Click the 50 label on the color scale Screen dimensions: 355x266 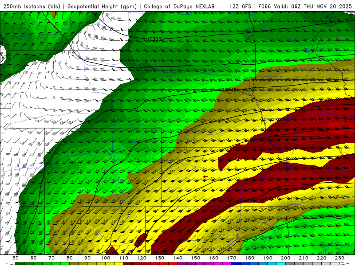point(16,258)
